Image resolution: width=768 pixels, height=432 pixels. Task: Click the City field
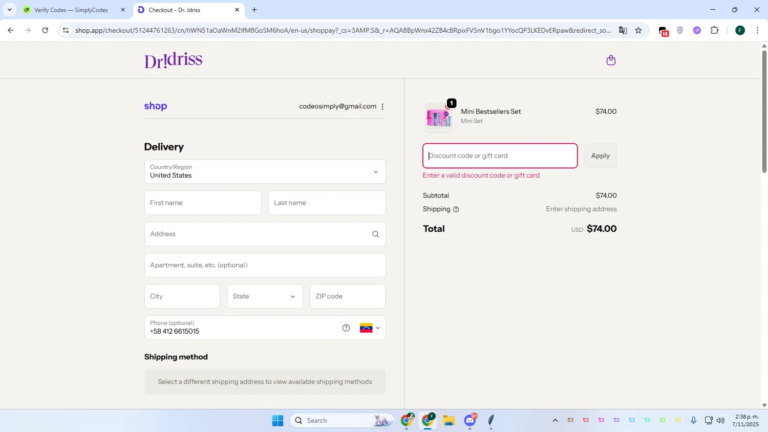point(182,296)
